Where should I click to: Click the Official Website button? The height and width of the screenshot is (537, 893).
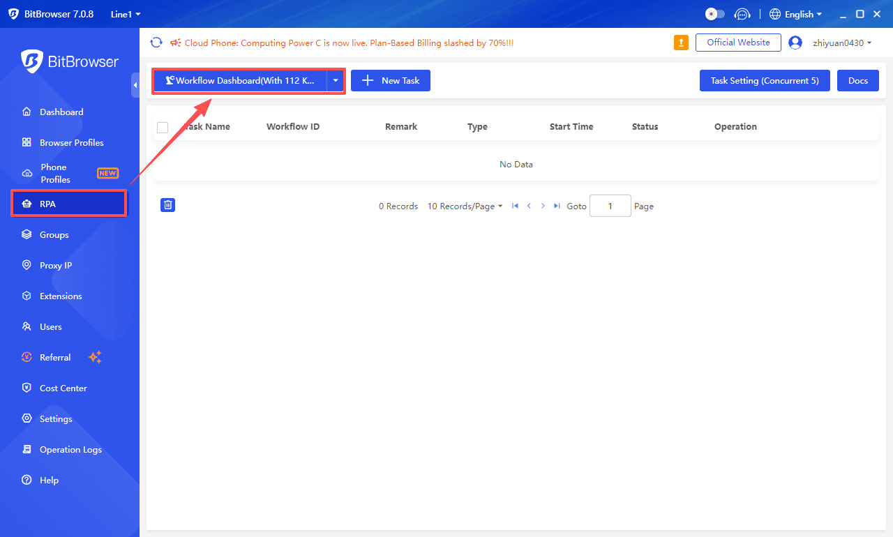tap(738, 43)
